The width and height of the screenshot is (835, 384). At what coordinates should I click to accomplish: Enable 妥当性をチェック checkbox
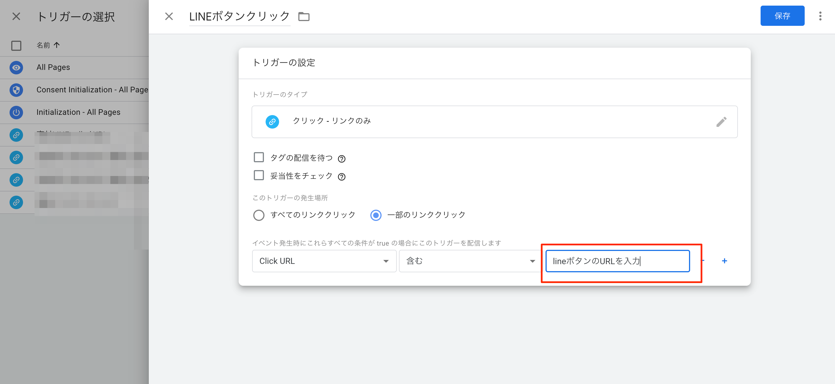[259, 175]
